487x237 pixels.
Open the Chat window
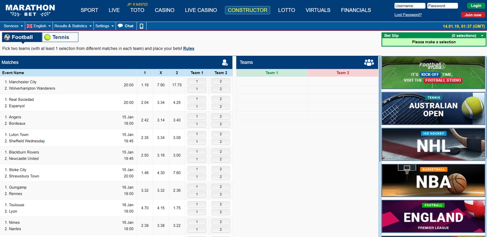tap(126, 26)
